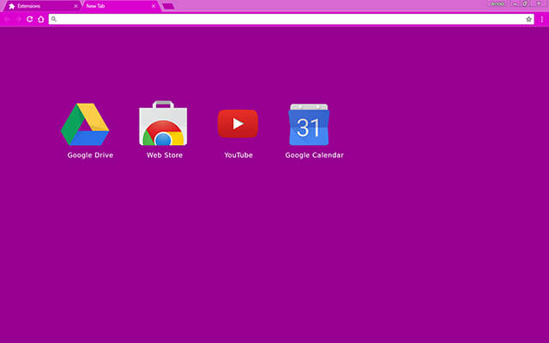The height and width of the screenshot is (343, 549).
Task: Bookmark this page with the star
Action: [x=528, y=19]
